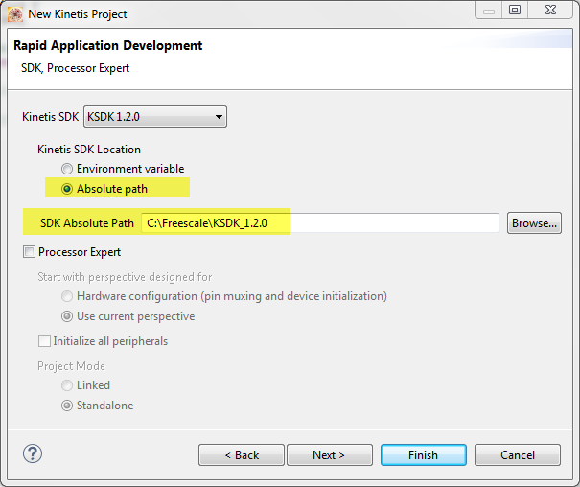Cancel the new project wizard
The width and height of the screenshot is (580, 487).
tap(518, 455)
